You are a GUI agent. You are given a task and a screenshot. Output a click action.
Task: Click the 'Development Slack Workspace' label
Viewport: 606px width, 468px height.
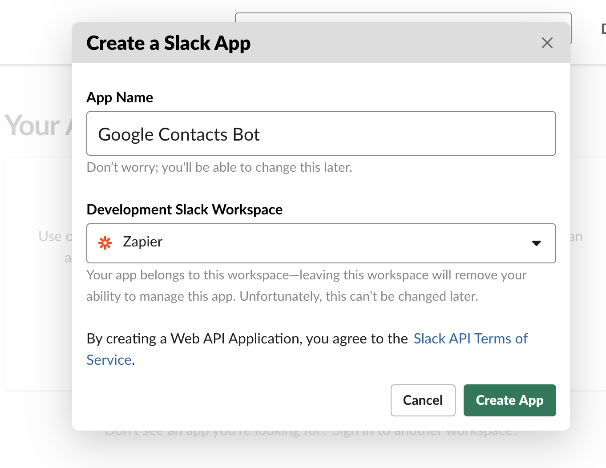[x=185, y=210]
